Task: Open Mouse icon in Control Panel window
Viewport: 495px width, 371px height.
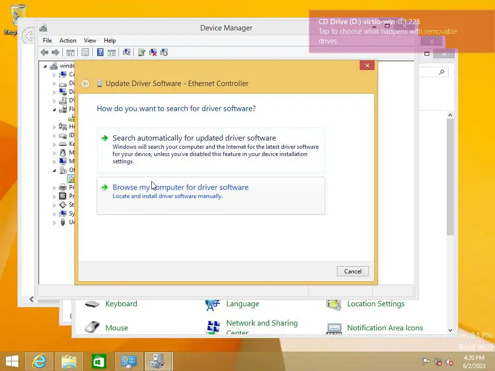Action: [92, 327]
